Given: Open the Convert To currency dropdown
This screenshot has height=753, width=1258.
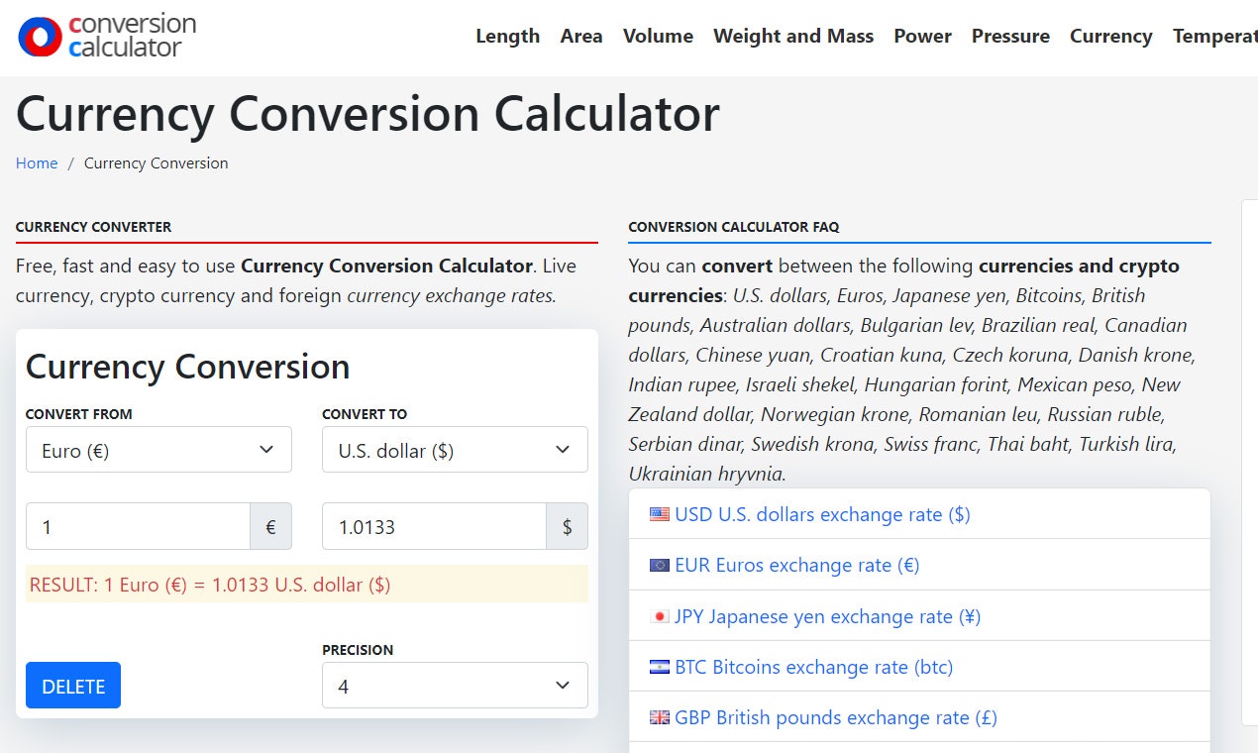Looking at the screenshot, I should 455,449.
